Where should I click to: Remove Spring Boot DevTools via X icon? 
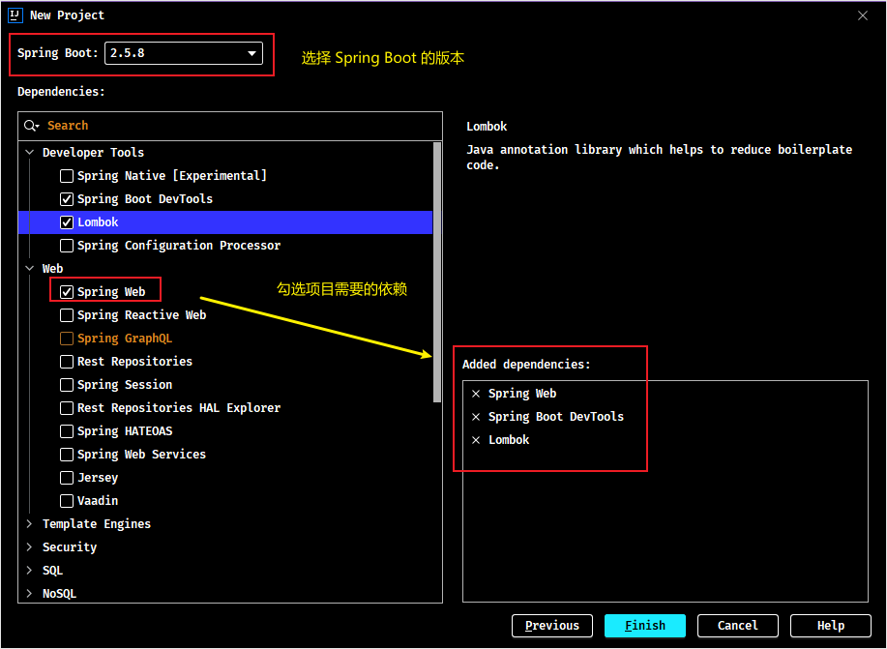(x=476, y=417)
